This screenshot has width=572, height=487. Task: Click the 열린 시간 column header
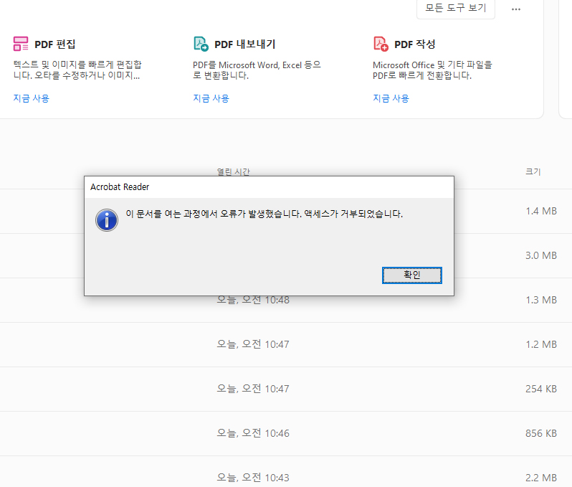pos(234,171)
